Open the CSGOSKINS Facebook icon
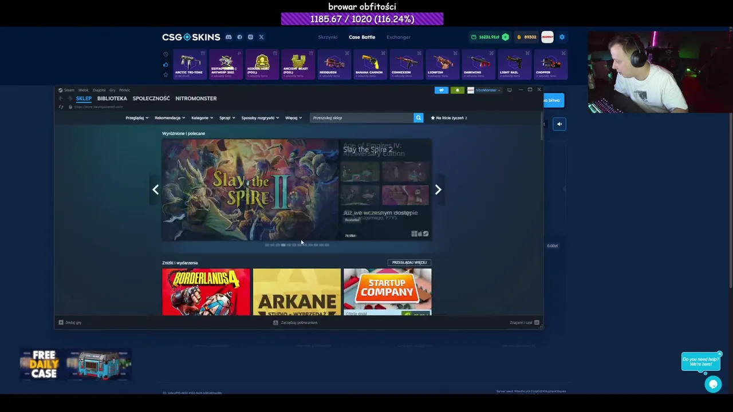 pyautogui.click(x=239, y=37)
